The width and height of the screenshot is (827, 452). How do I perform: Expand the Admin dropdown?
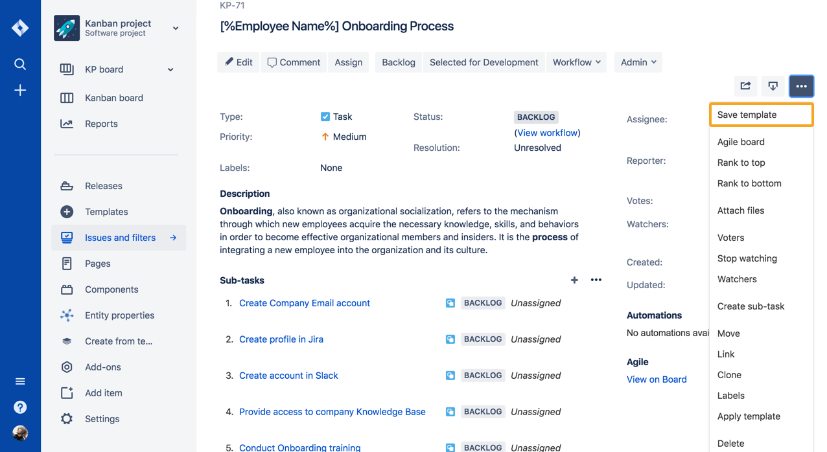pyautogui.click(x=638, y=62)
